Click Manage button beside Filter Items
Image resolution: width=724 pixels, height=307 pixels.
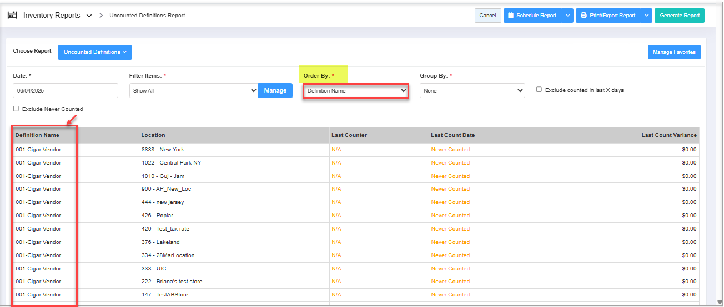275,90
